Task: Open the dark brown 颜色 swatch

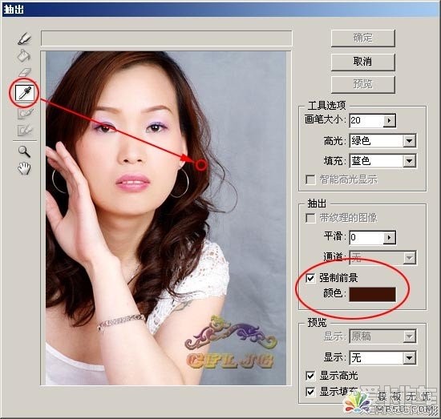Action: [x=372, y=294]
